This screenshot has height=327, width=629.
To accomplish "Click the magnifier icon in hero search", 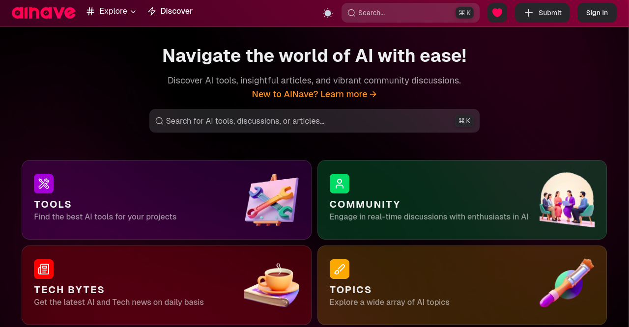I will coord(159,121).
